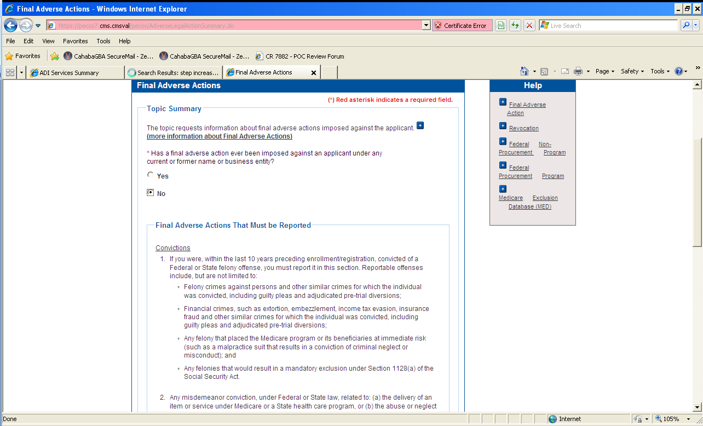Open more information about Final Adverse Actions

tap(220, 136)
